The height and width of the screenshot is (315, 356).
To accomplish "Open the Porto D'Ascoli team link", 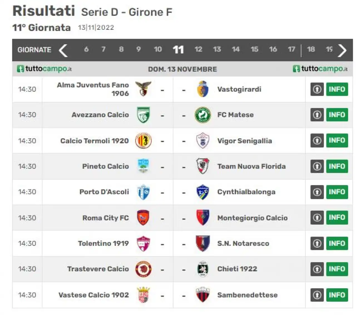I will [104, 192].
